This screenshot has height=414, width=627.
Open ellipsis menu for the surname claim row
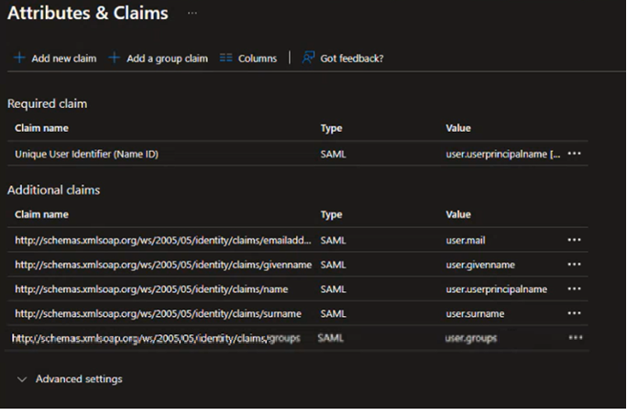575,314
